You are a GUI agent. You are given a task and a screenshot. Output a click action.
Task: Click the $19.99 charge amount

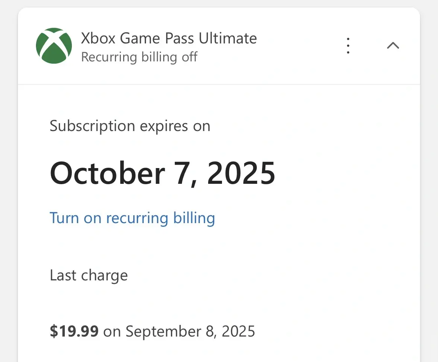[x=74, y=331]
